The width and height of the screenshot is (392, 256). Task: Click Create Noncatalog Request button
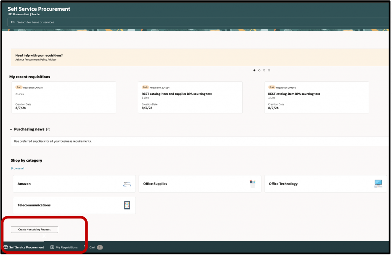pos(34,230)
